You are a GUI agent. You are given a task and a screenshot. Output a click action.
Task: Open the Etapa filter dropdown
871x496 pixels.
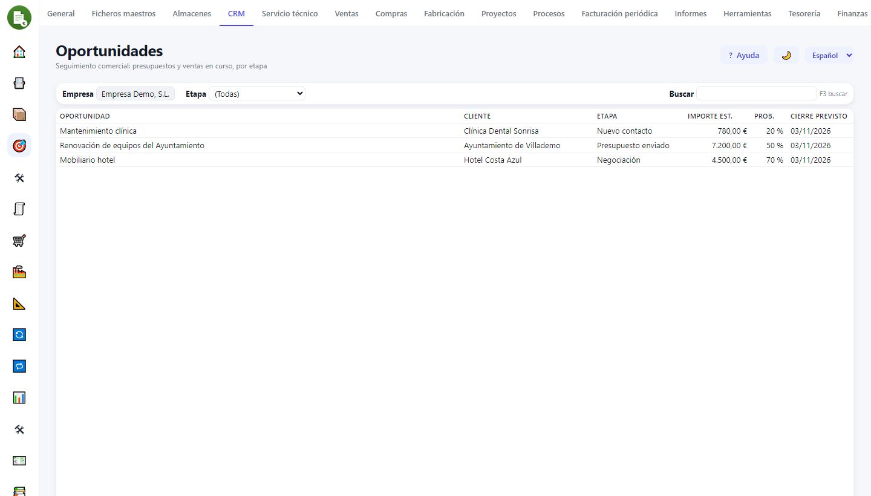[x=257, y=94]
